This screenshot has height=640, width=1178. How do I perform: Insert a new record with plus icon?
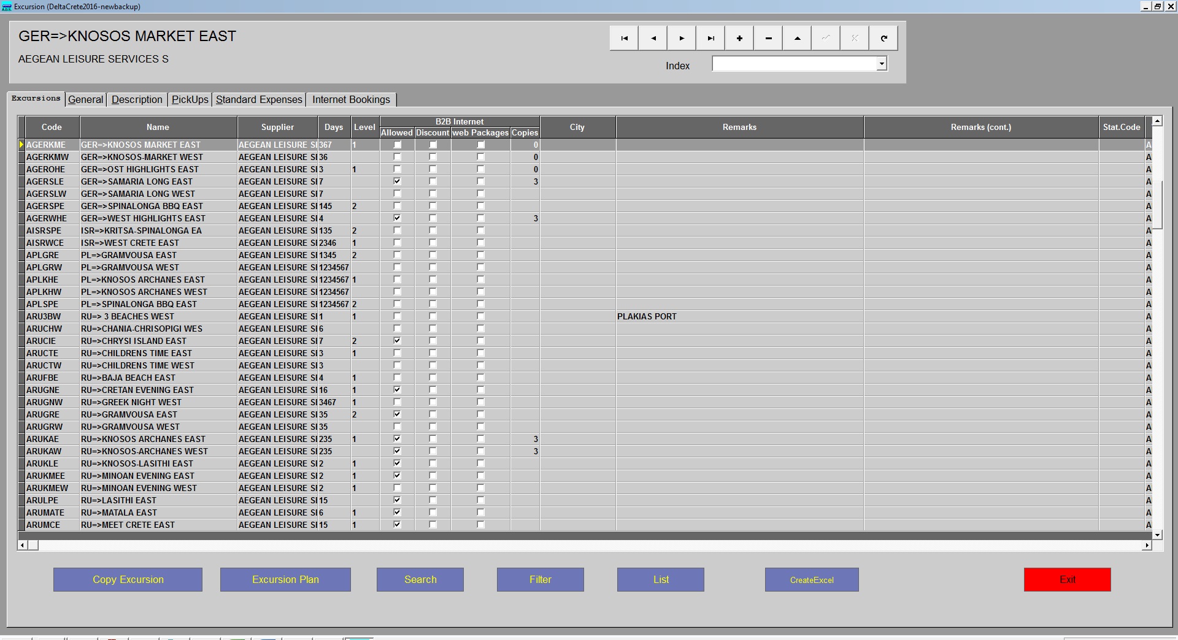tap(739, 38)
